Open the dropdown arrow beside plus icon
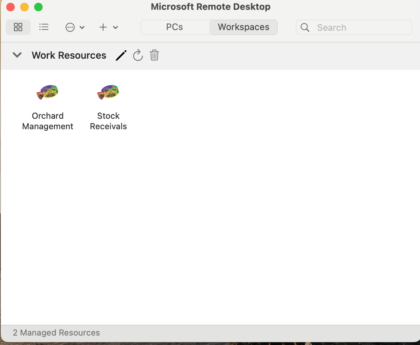 116,27
